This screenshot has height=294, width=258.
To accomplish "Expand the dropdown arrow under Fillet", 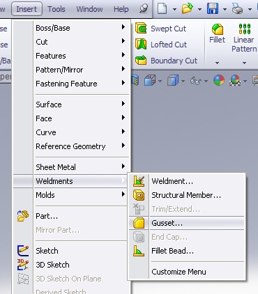I will coord(217,63).
